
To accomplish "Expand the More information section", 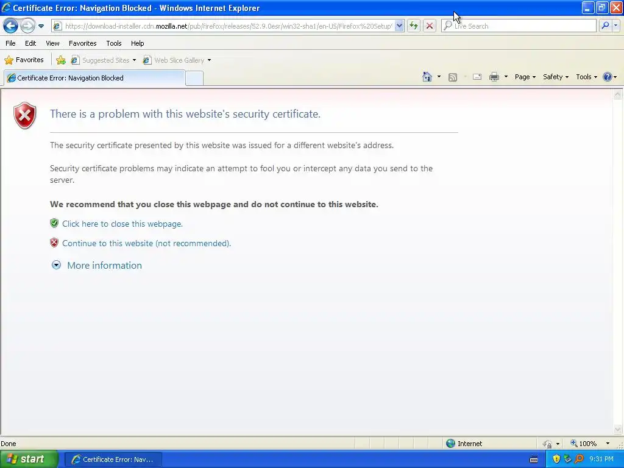I will pyautogui.click(x=104, y=266).
